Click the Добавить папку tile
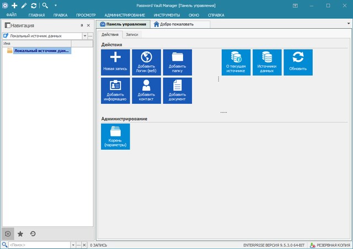 coord(177,62)
